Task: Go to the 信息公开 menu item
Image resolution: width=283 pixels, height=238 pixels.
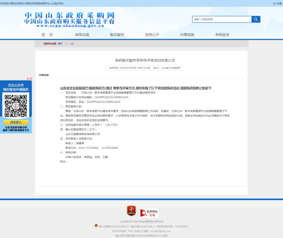Action: (152, 35)
